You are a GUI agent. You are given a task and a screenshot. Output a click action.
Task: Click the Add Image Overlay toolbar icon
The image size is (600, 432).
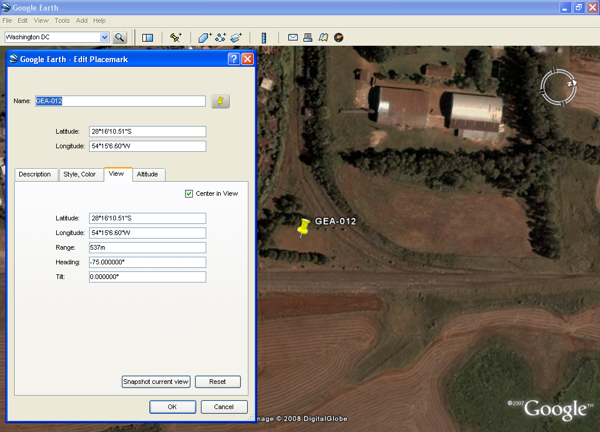(x=237, y=37)
